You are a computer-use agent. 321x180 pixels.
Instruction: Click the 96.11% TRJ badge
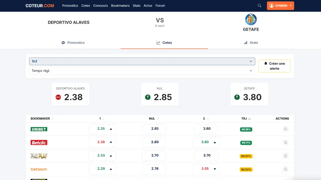pos(246,143)
